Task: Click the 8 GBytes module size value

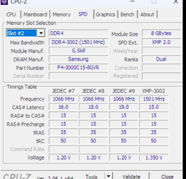Action: coord(161,33)
